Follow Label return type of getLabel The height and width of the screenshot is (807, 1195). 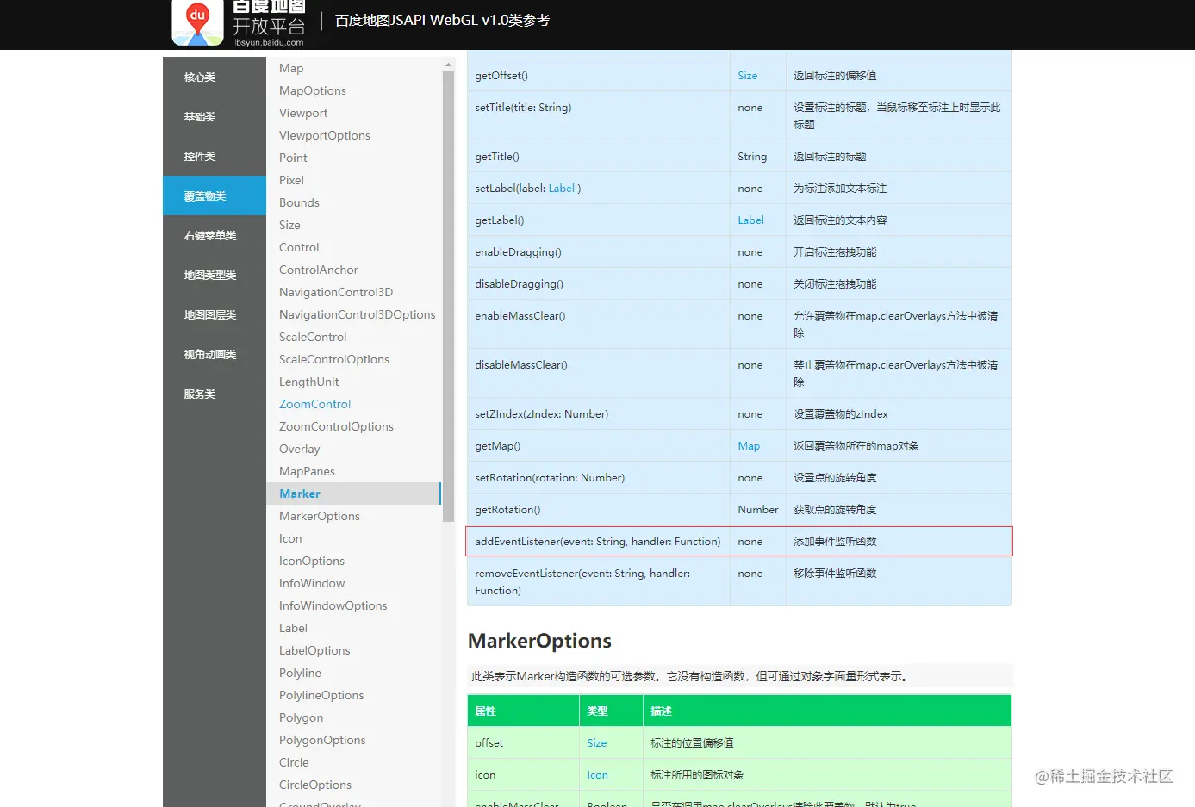[x=750, y=220]
